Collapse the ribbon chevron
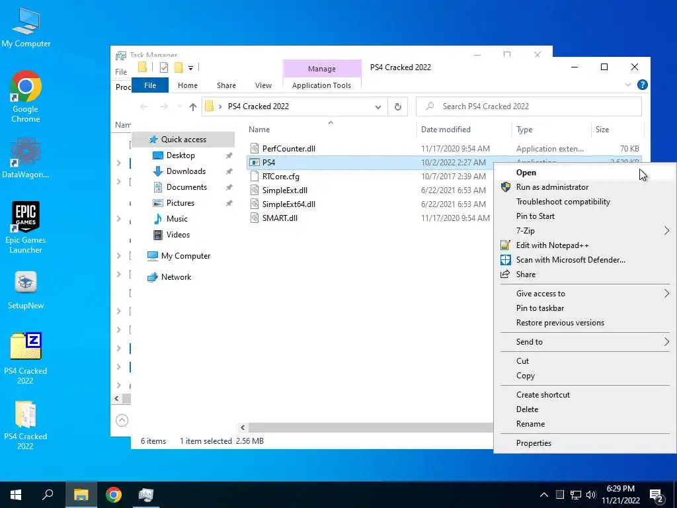Screen dimensions: 677x508 pyautogui.click(x=628, y=85)
